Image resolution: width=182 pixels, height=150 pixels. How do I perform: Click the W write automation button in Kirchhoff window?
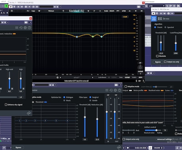22,7
